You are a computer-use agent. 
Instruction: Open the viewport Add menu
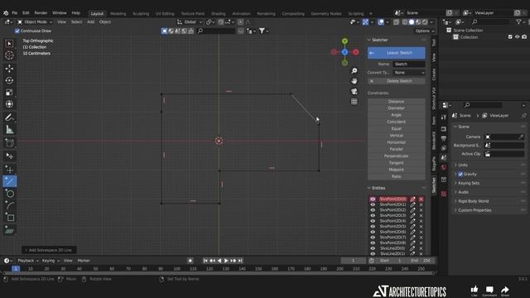point(90,22)
